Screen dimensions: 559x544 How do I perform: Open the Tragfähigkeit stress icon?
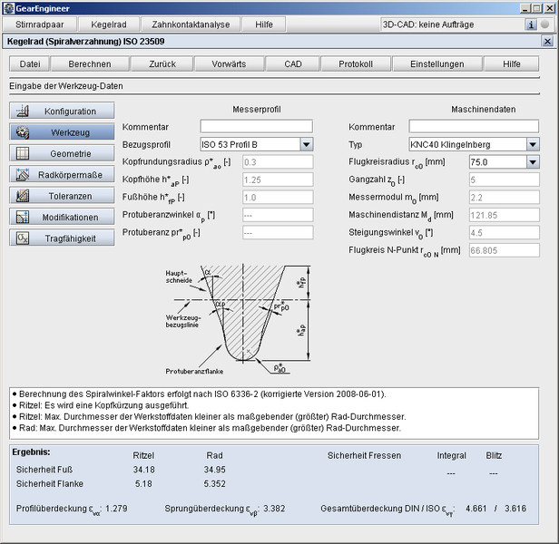(x=23, y=238)
